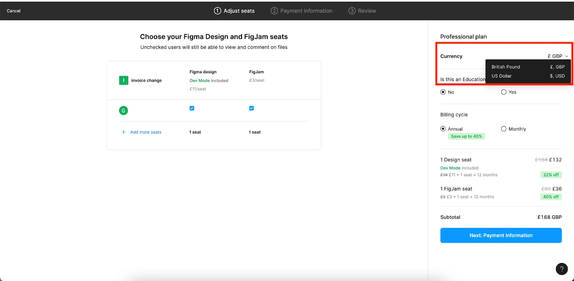Click the Billing cycle label
The width and height of the screenshot is (574, 281).
454,115
